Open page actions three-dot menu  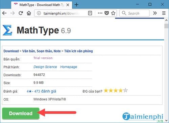coord(100,13)
